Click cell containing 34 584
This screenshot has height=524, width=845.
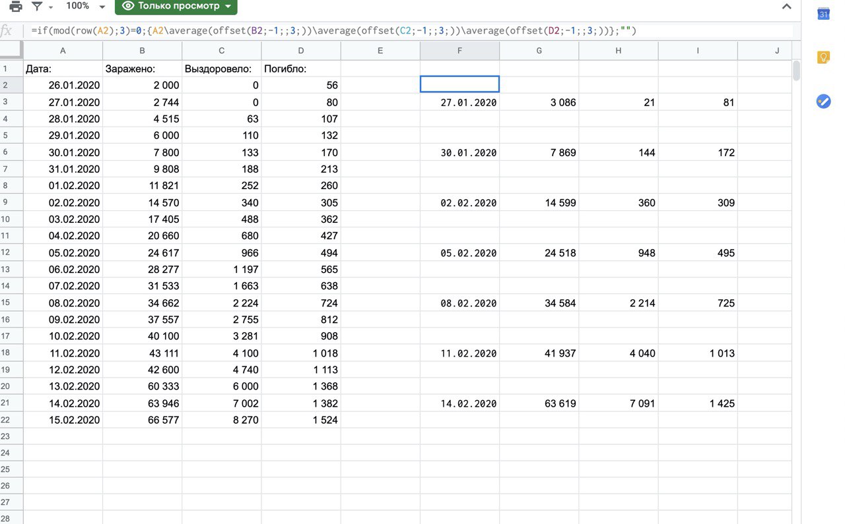(539, 303)
